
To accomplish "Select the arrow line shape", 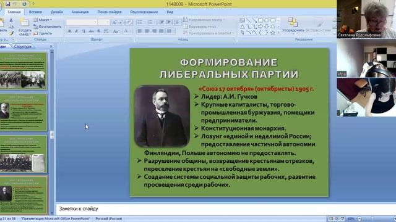I will pyautogui.click(x=254, y=20).
